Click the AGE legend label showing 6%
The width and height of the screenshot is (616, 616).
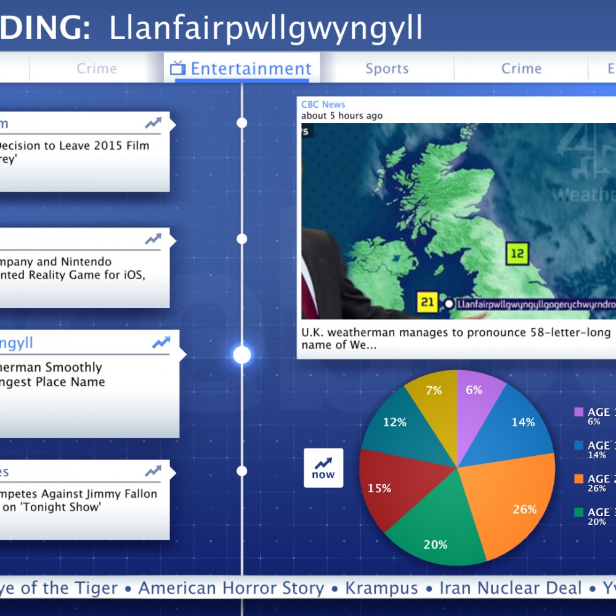click(601, 416)
